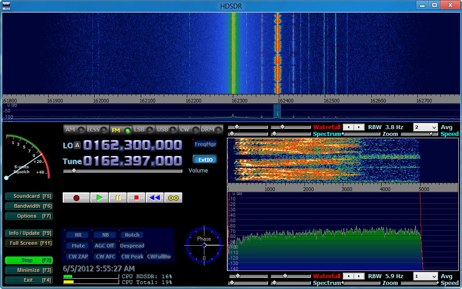
Task: Toggle the NR noise reduction button
Action: 78,235
